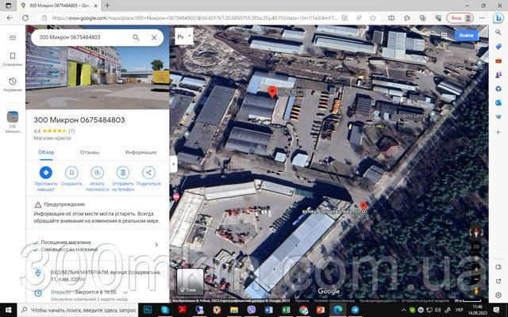Clear the search box with the X icon
Image resolution: width=508 pixels, height=317 pixels.
[154, 37]
